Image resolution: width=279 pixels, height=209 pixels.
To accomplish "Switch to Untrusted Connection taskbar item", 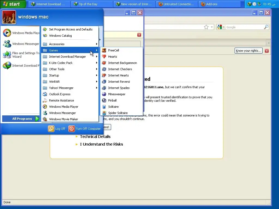I will (177, 4).
